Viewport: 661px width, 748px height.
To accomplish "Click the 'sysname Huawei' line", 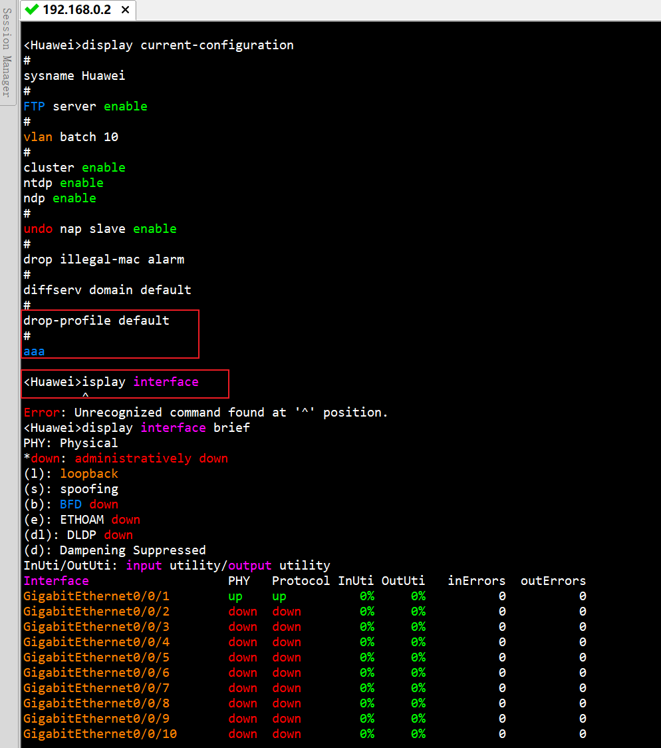I will pyautogui.click(x=74, y=76).
